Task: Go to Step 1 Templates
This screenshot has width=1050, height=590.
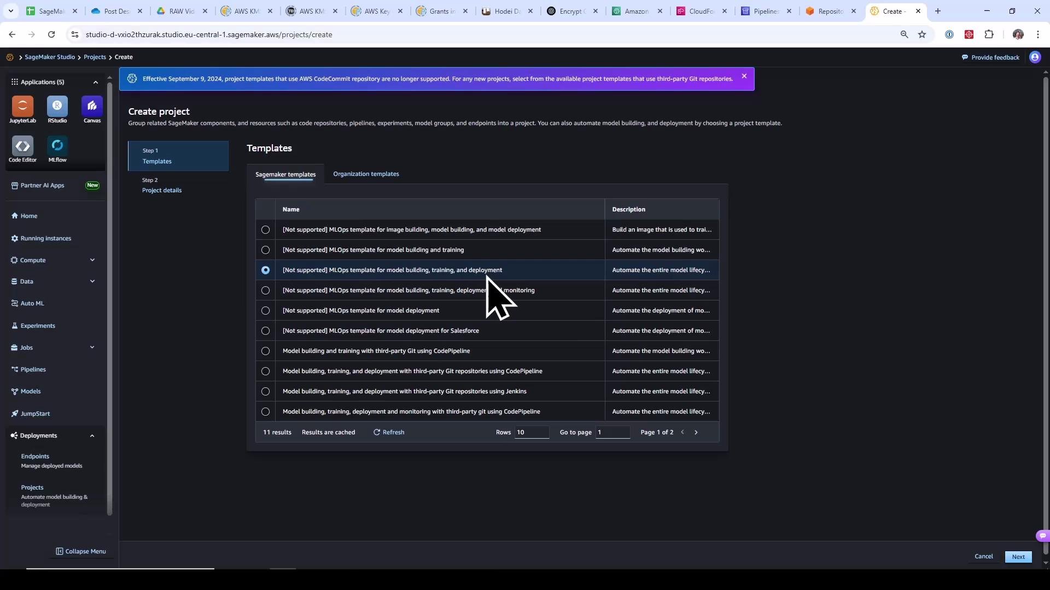Action: coord(178,156)
